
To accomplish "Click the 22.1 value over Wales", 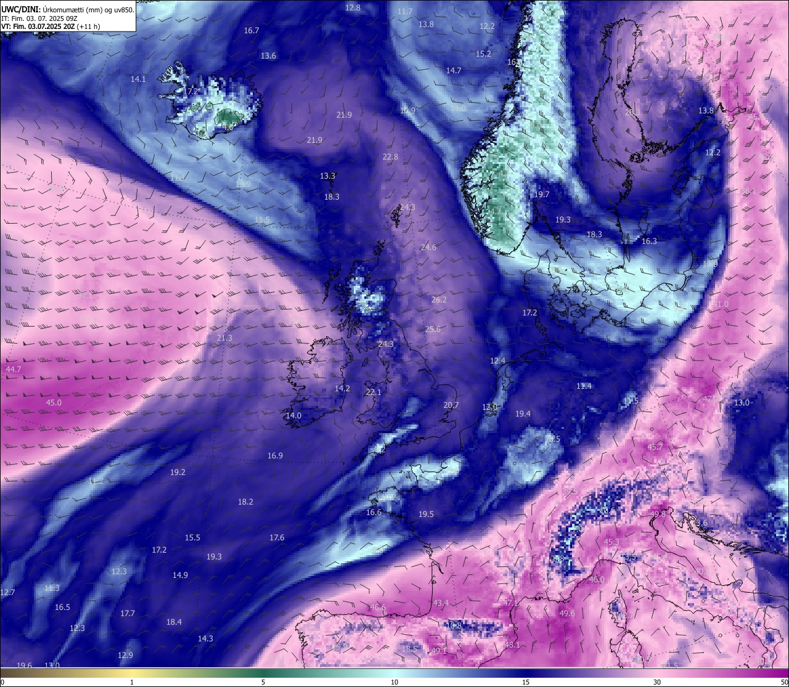I will click(x=374, y=392).
